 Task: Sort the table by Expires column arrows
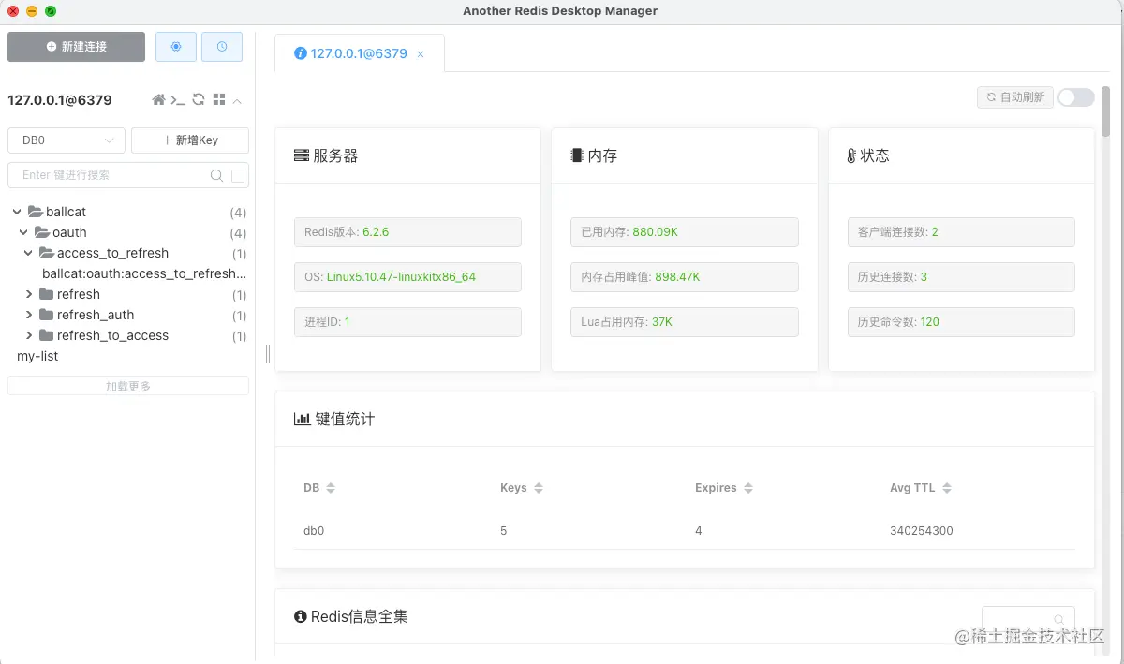[748, 488]
